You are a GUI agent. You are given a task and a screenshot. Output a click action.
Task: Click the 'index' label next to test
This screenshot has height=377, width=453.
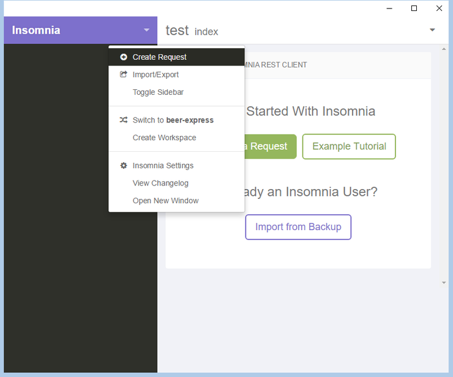[206, 31]
